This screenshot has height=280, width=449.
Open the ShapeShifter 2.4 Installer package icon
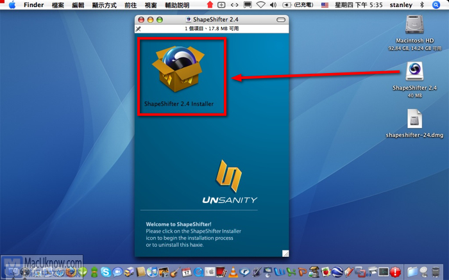coord(179,69)
